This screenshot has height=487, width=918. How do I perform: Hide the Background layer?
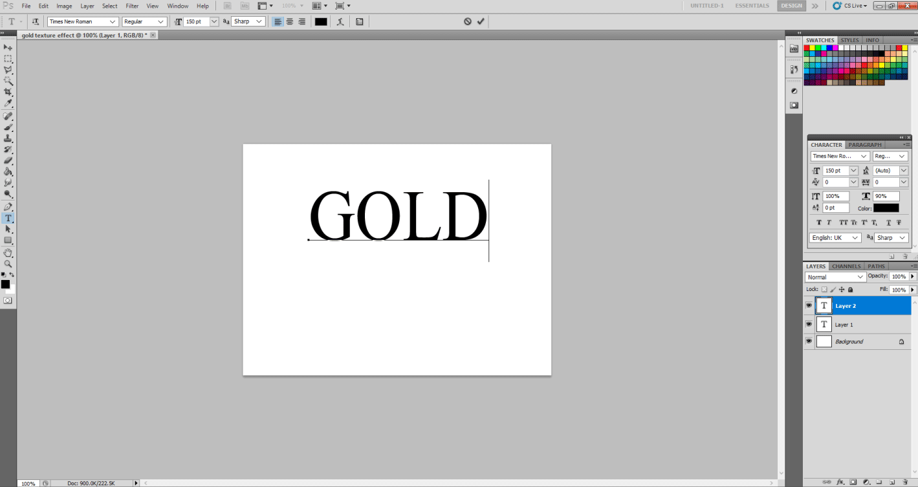(809, 341)
